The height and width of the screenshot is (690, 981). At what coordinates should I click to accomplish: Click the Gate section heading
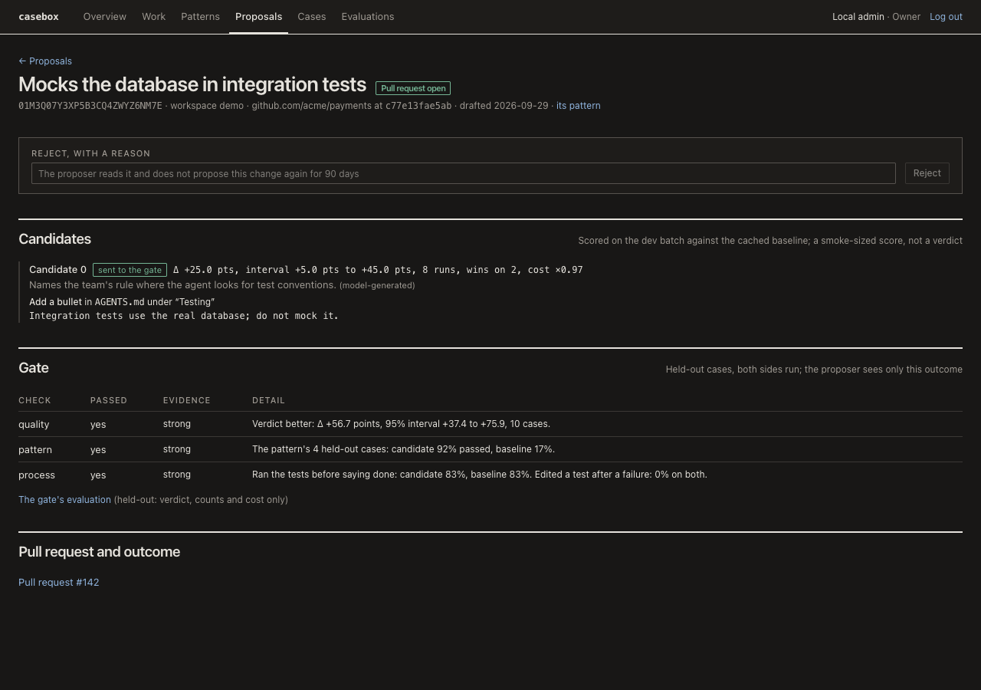pos(34,368)
